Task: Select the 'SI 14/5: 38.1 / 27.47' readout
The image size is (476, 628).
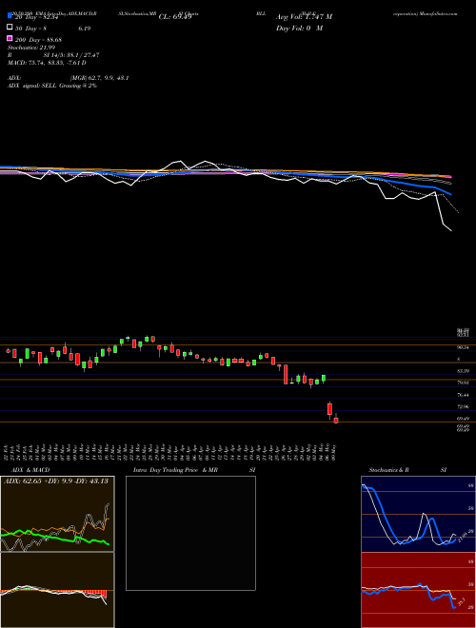Action: tap(71, 55)
